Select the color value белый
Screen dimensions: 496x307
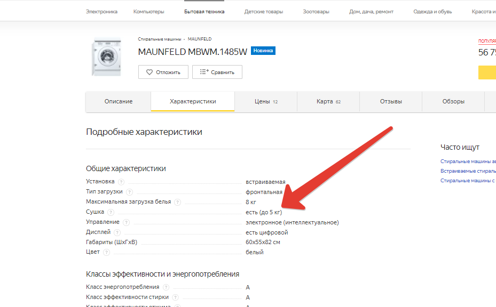255,252
